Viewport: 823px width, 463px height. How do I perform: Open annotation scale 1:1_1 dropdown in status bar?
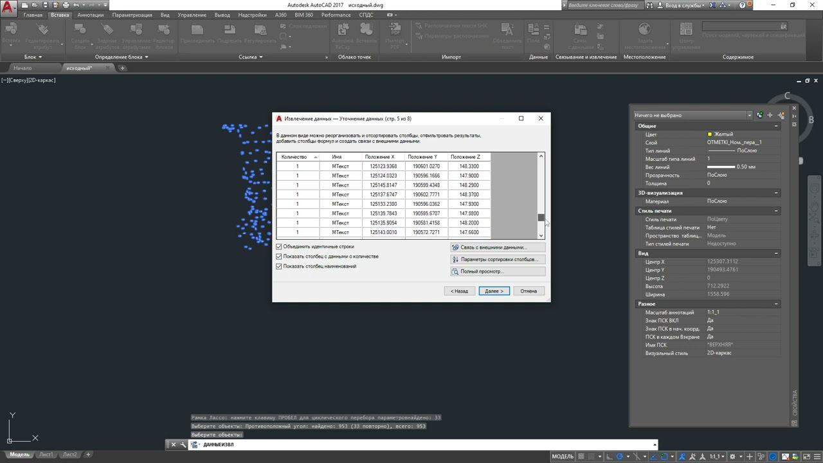click(716, 457)
